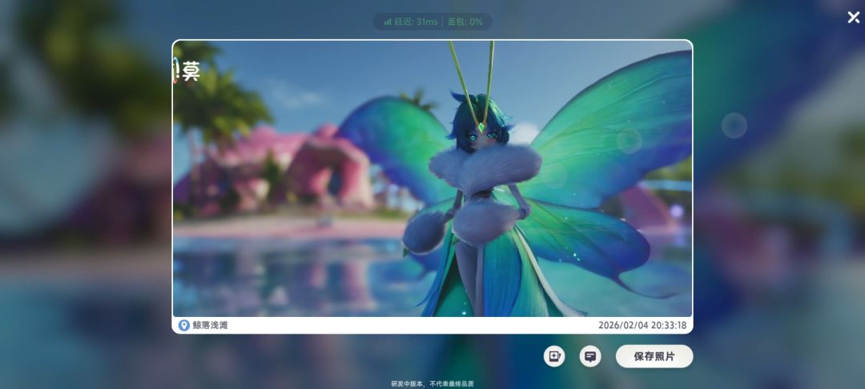Close the photo preview with the X
Image resolution: width=865 pixels, height=389 pixels.
tap(854, 18)
